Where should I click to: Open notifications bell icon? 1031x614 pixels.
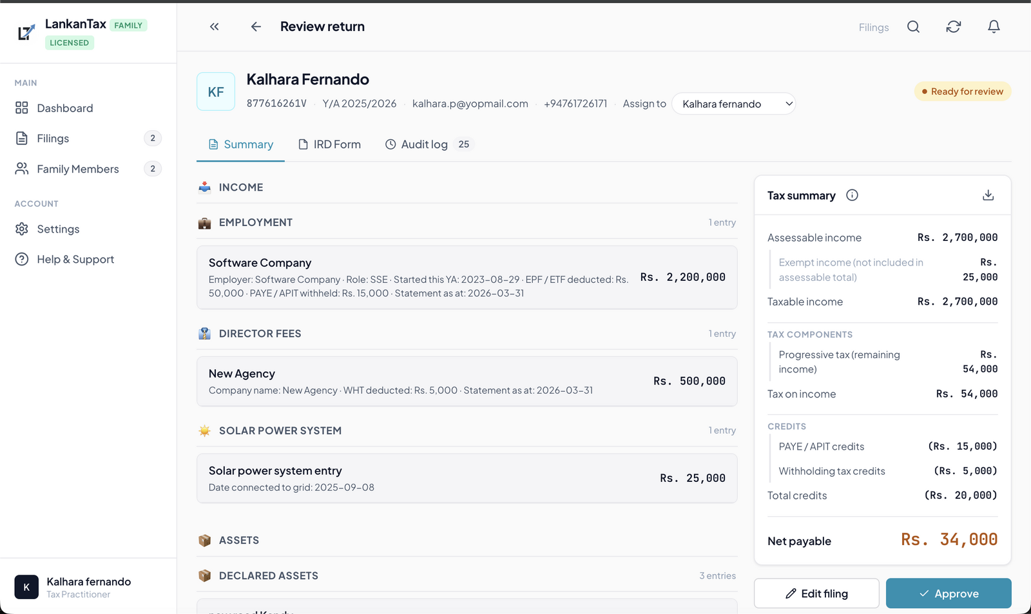[994, 26]
